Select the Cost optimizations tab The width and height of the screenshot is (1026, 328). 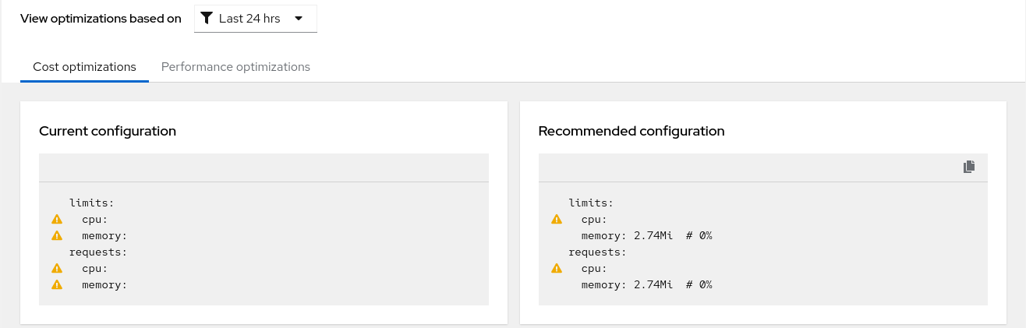click(x=84, y=67)
